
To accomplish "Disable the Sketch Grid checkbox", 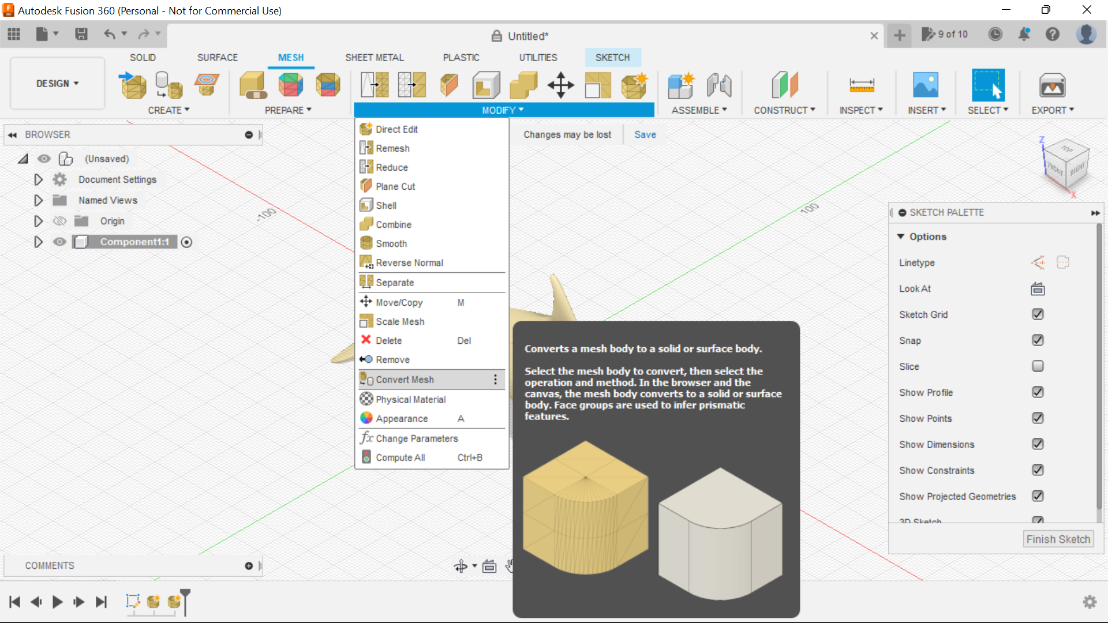I will pos(1038,314).
